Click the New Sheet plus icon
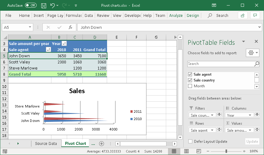264x155 pixels. pyautogui.click(x=102, y=143)
